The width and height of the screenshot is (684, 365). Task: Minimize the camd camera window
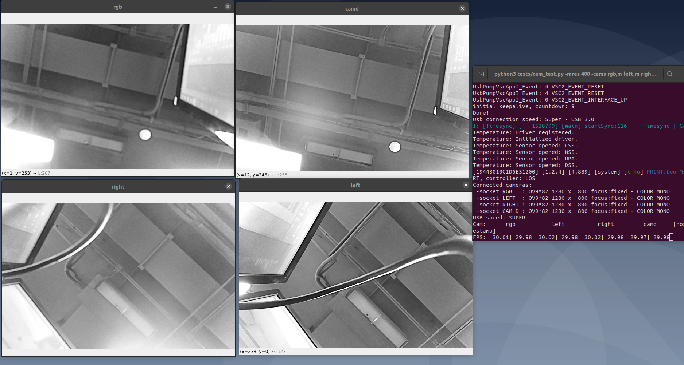(450, 9)
